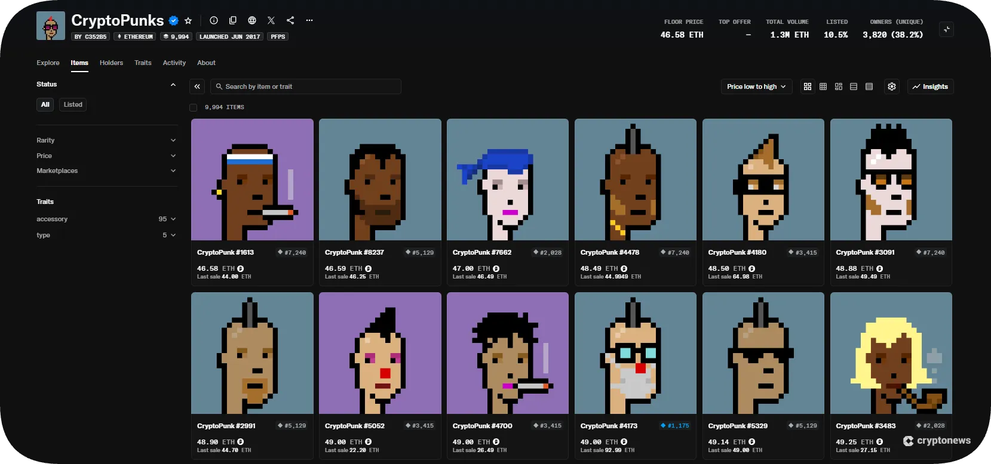
Task: Click the copy contract address icon
Action: (x=233, y=20)
